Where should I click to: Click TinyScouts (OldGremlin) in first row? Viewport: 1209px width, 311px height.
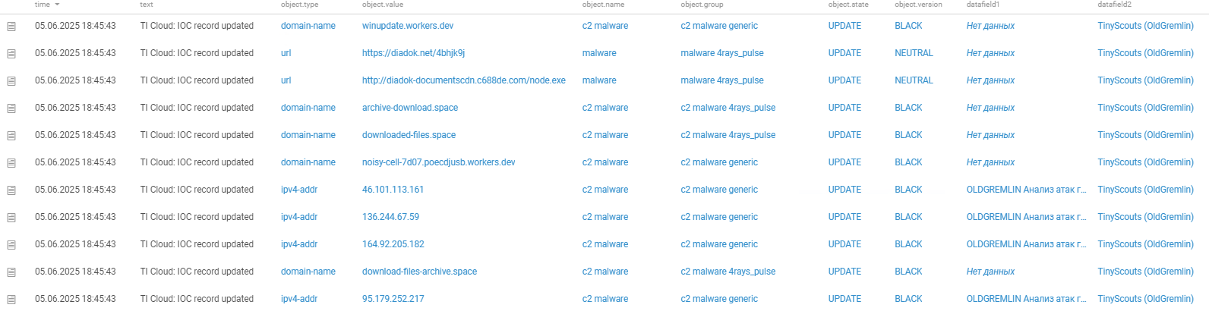click(x=1145, y=26)
